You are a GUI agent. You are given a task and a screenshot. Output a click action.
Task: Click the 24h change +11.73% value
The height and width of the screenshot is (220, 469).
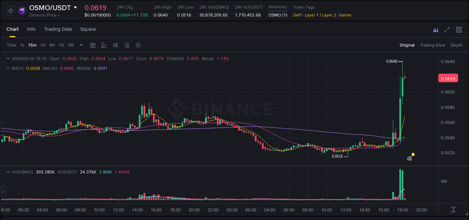pos(140,15)
